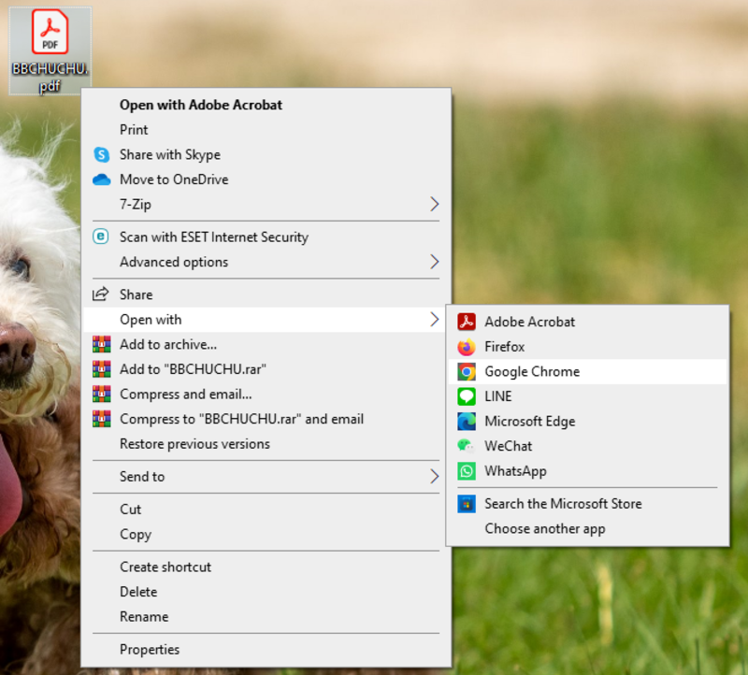The height and width of the screenshot is (675, 748).
Task: Click the WhatsApp icon
Action: tap(466, 471)
